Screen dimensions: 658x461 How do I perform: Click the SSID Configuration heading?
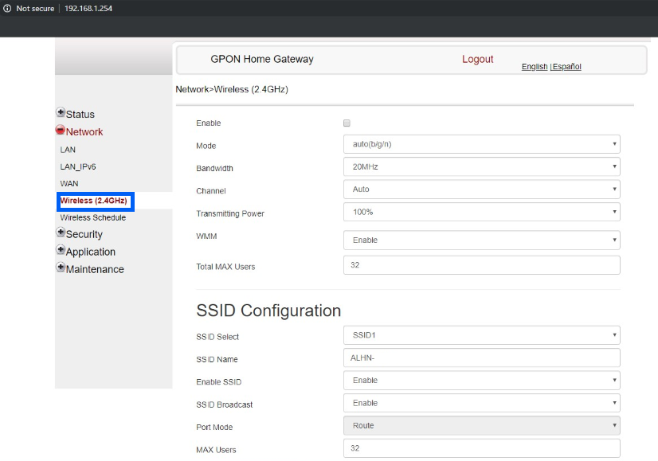(x=268, y=311)
